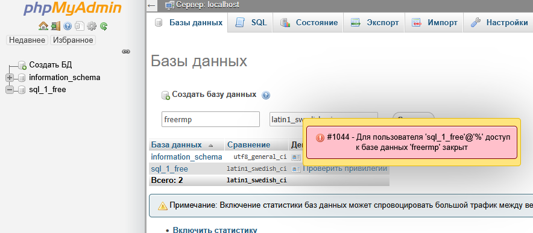Select sql_1_free in navigation tree
533x233 pixels.
tap(48, 90)
